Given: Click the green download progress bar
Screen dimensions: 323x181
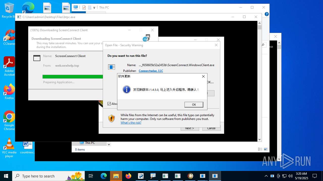Looking at the screenshot, I should (x=73, y=77).
